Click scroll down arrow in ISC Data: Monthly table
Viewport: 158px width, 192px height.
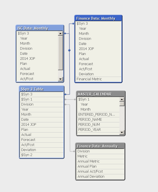coord(60,79)
